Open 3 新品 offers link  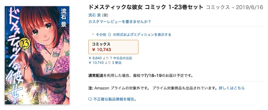117,63
